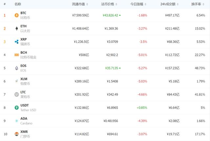Click the ADA Cardano icon
The width and height of the screenshot is (210, 141).
[x=17, y=121]
